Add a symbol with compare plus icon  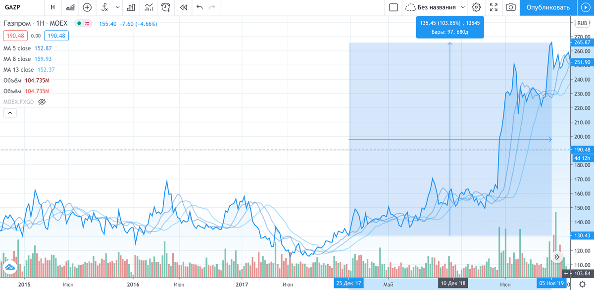coord(88,7)
